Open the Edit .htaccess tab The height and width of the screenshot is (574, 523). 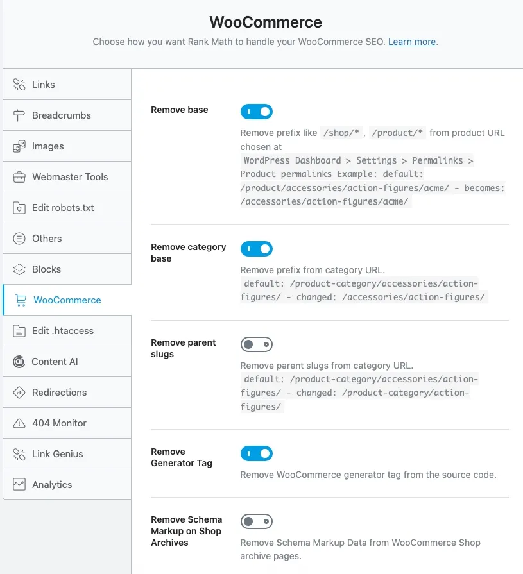(67, 331)
